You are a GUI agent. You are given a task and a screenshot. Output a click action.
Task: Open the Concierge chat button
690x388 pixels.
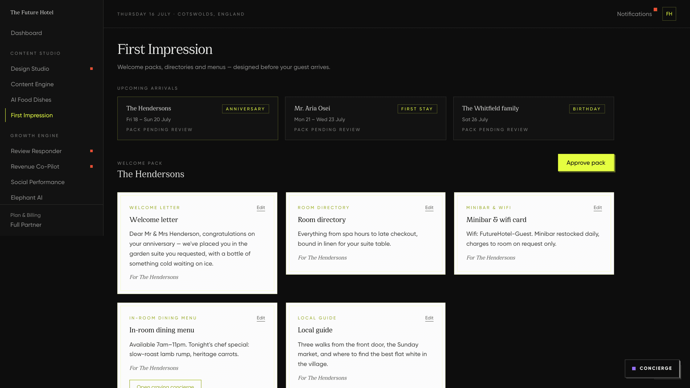[652, 368]
